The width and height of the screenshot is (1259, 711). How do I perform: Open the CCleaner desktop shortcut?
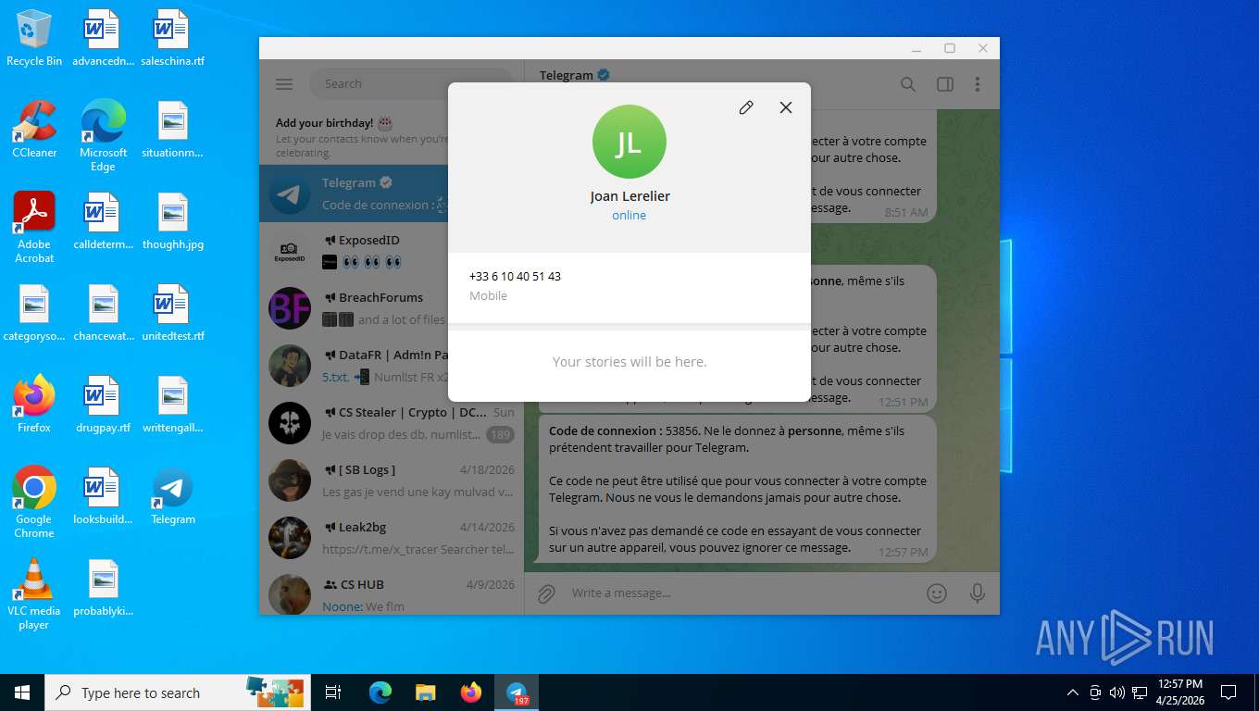[x=34, y=130]
